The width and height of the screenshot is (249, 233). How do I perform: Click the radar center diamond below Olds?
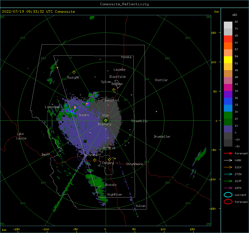[106, 121]
